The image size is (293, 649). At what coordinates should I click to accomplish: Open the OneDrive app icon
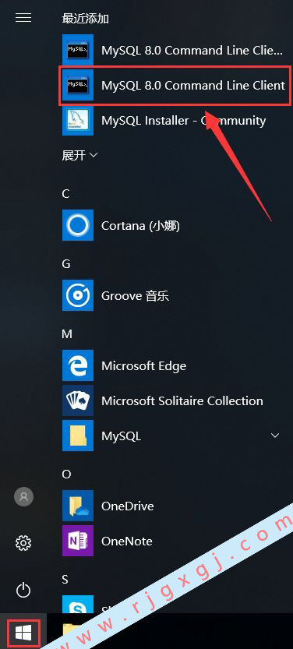click(78, 506)
